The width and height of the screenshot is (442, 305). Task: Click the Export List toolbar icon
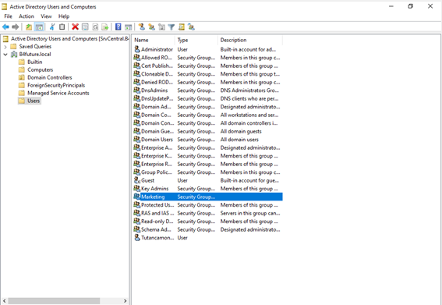pos(105,27)
